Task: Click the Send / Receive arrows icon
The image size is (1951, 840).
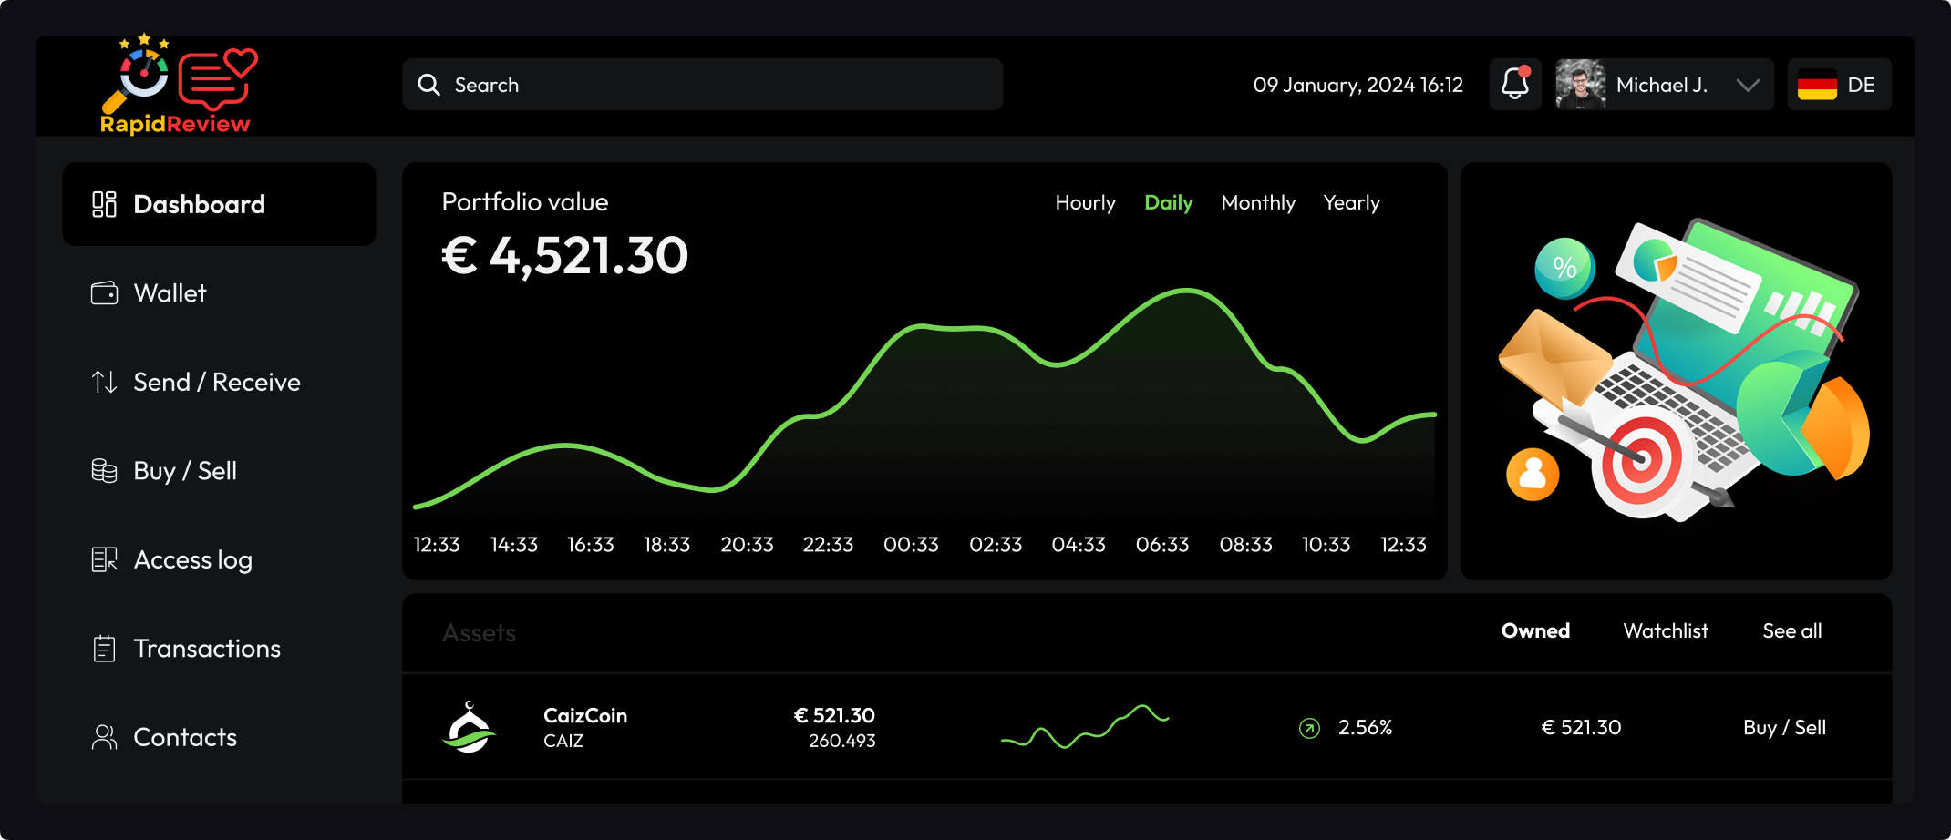Action: 104,382
